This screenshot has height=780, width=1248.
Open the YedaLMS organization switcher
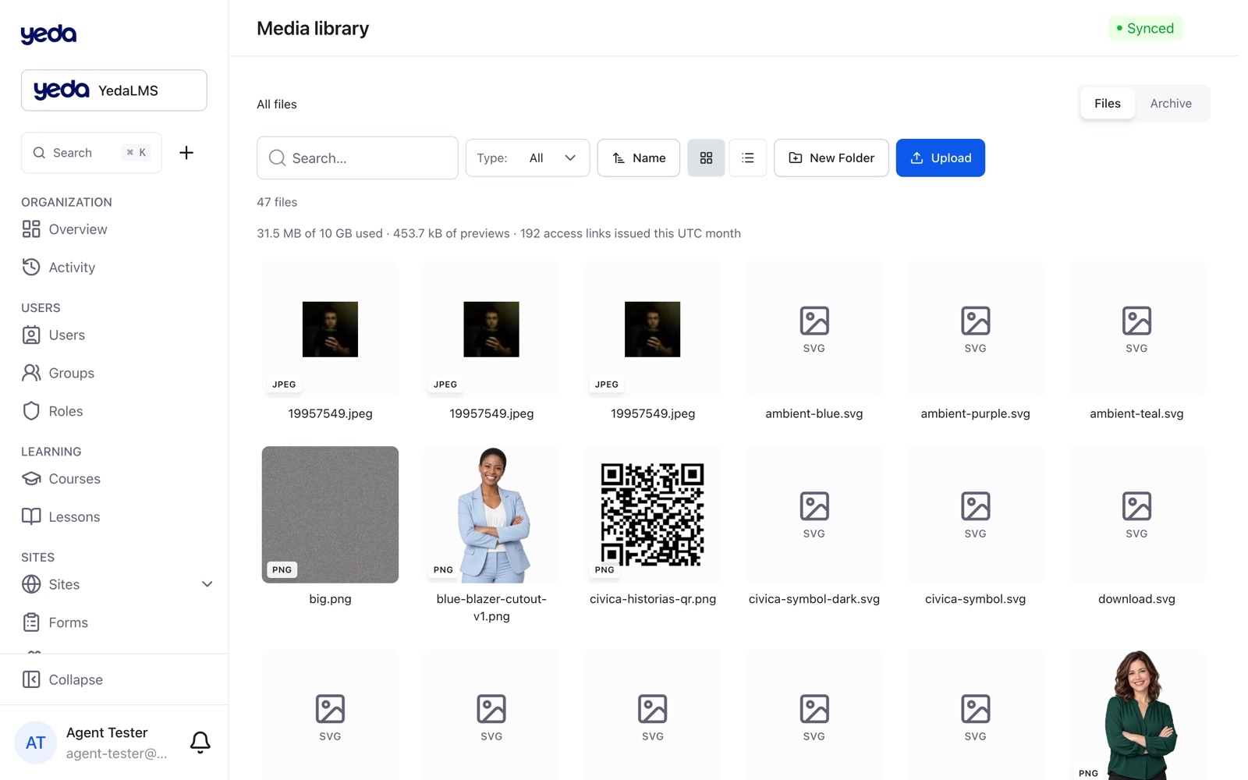point(114,90)
